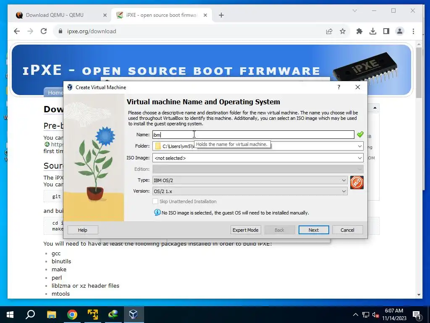Collapse the page contents arrow
430x323 pixels.
pos(375,108)
